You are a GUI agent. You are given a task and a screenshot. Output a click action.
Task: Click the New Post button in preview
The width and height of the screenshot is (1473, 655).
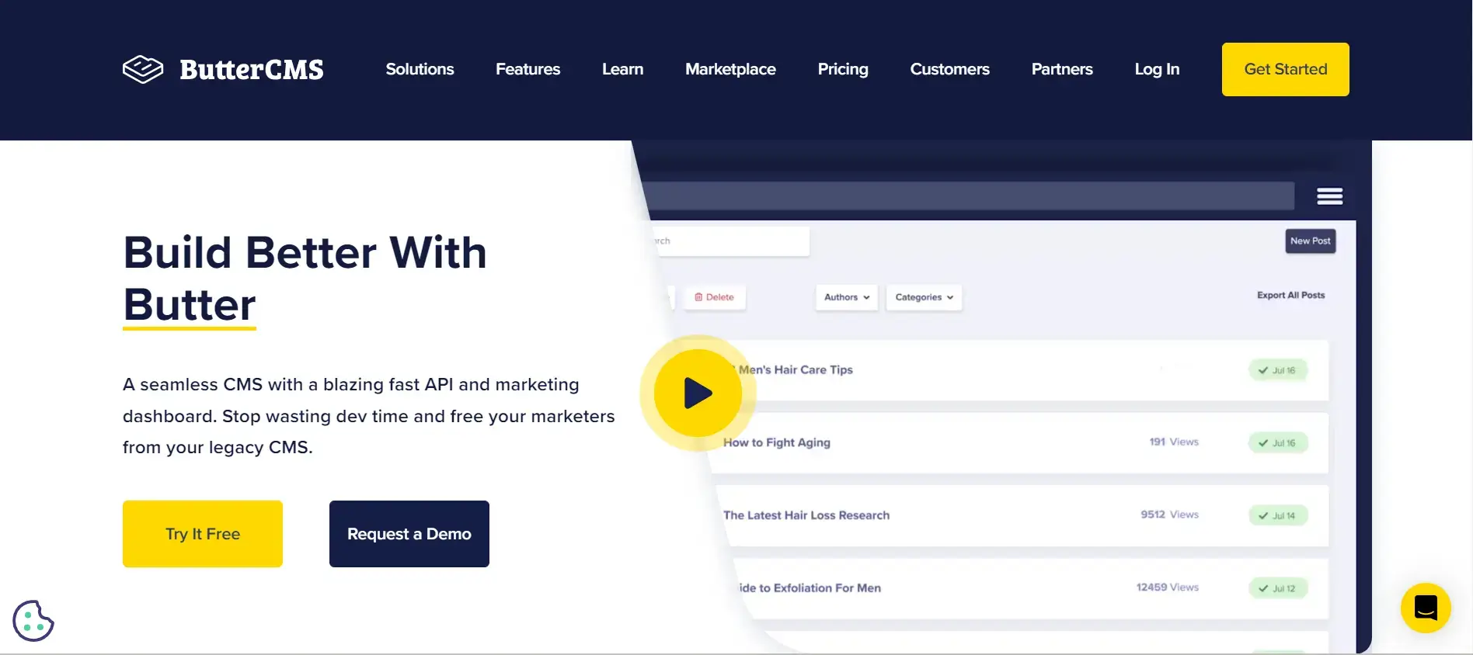tap(1311, 241)
